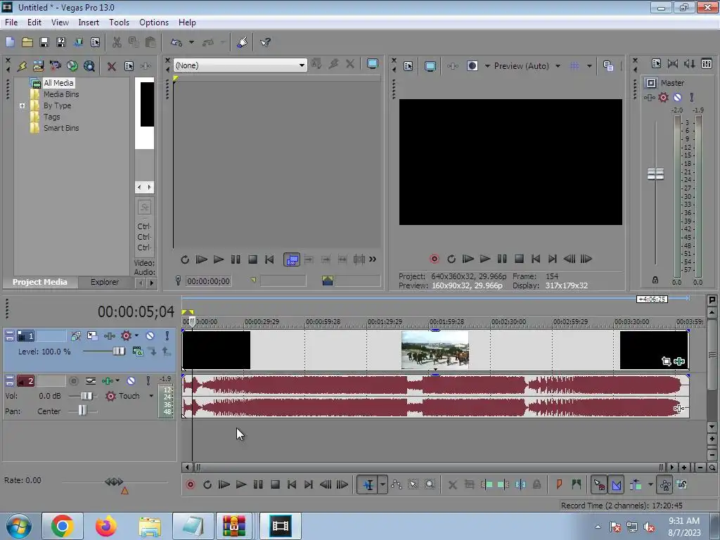Open the Insert menu
The image size is (720, 540).
pos(89,22)
